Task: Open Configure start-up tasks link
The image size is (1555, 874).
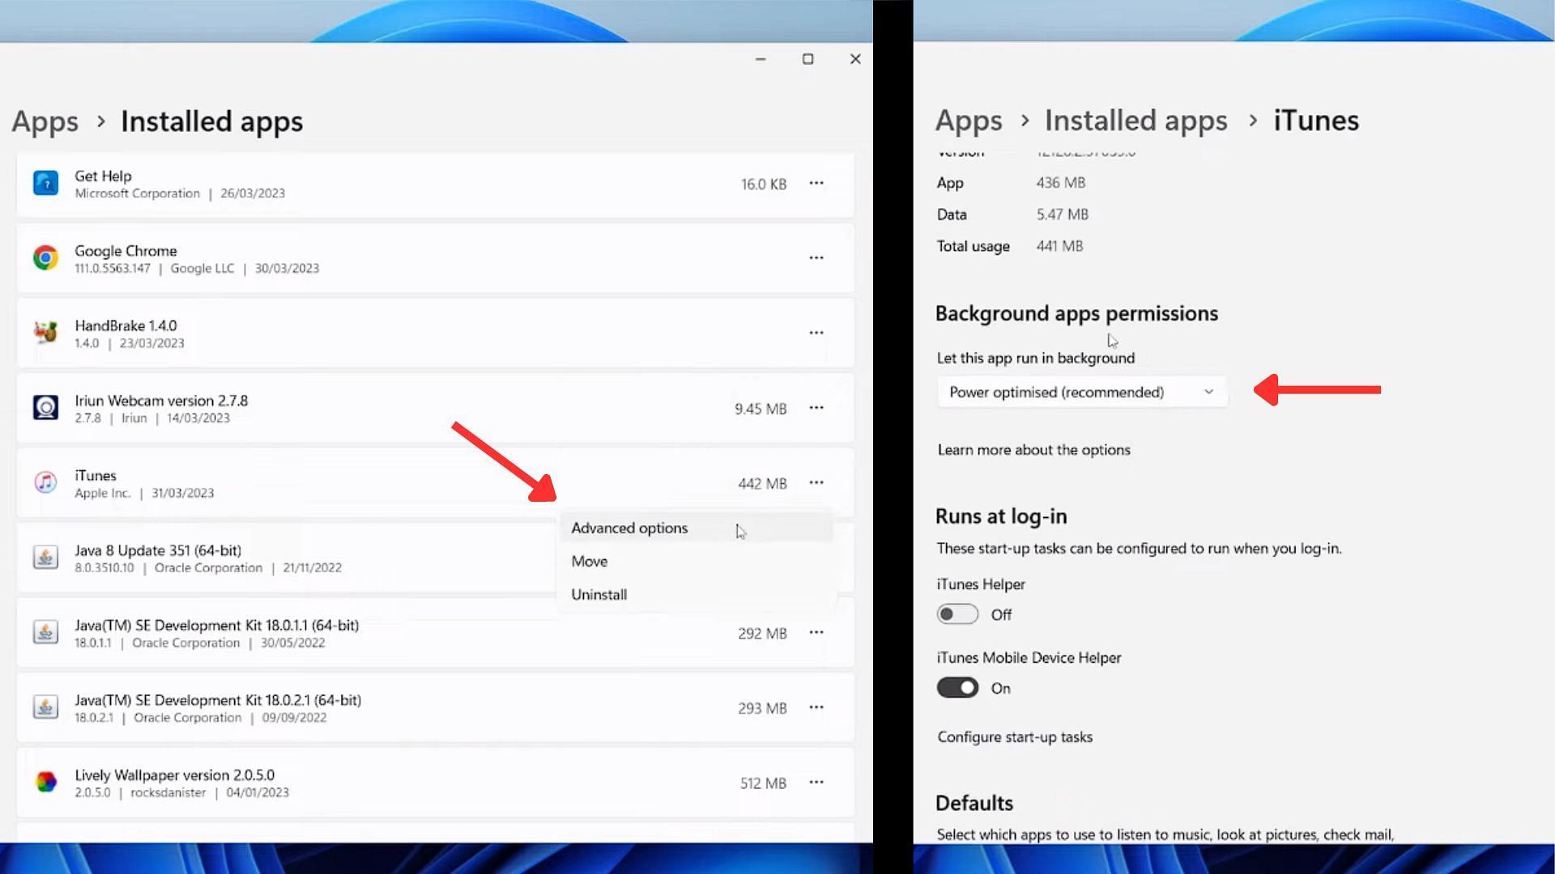Action: click(x=1015, y=737)
